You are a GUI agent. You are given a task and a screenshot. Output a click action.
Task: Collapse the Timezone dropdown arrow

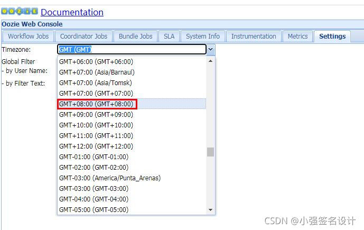211,50
